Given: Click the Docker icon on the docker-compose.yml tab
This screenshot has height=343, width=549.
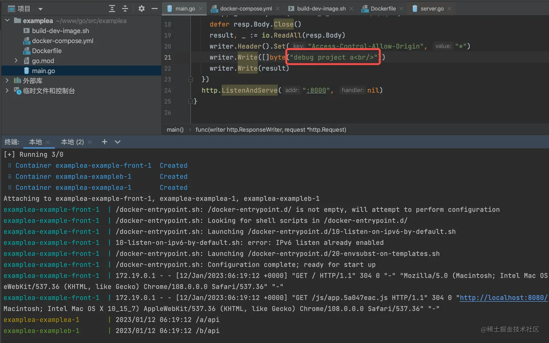Looking at the screenshot, I should click(214, 9).
